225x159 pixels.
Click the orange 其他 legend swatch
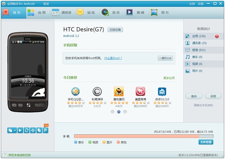[x=119, y=142]
